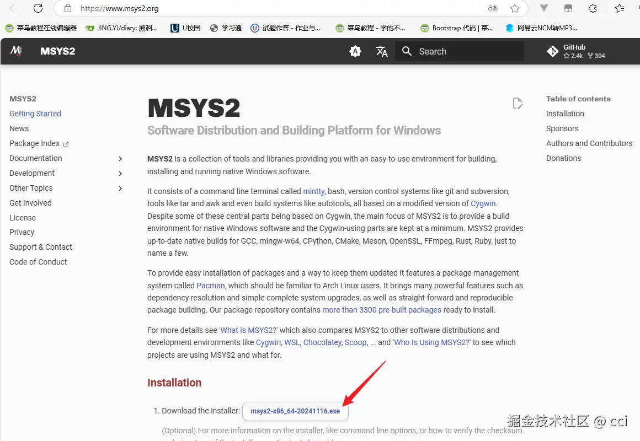Follow the WSL link
The height and width of the screenshot is (441, 640).
292,342
